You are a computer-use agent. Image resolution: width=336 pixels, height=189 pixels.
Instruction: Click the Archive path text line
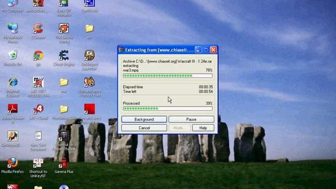tap(167, 61)
